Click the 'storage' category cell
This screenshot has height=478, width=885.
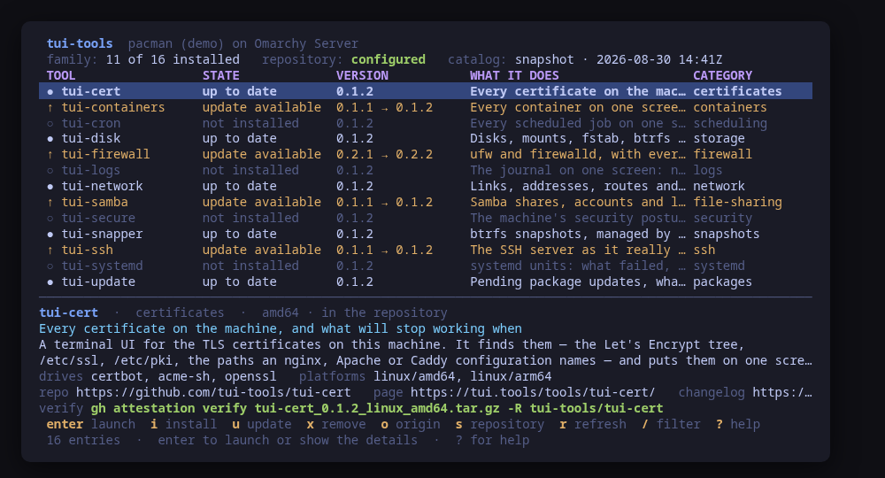(x=719, y=139)
